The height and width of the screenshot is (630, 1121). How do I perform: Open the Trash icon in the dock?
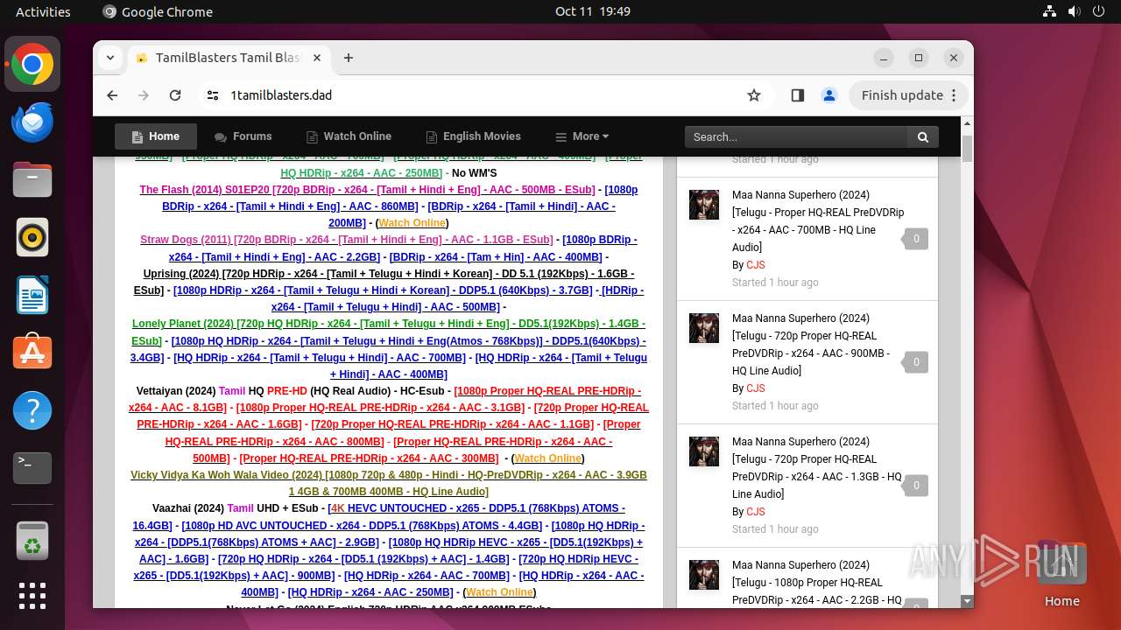click(32, 542)
